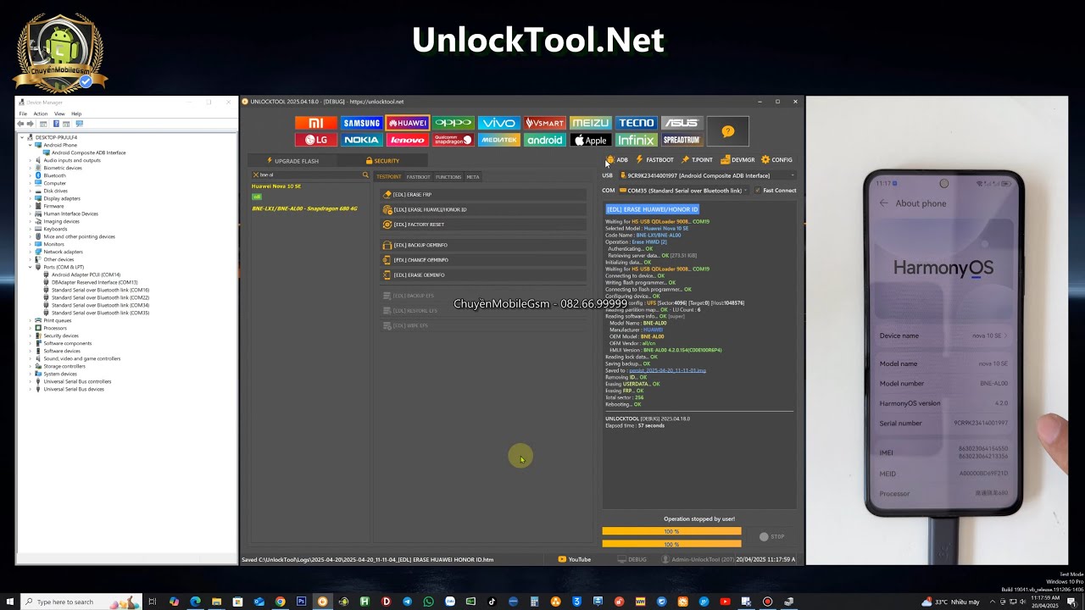The height and width of the screenshot is (610, 1085).
Task: Open View menu in Device Manager
Action: pyautogui.click(x=59, y=114)
